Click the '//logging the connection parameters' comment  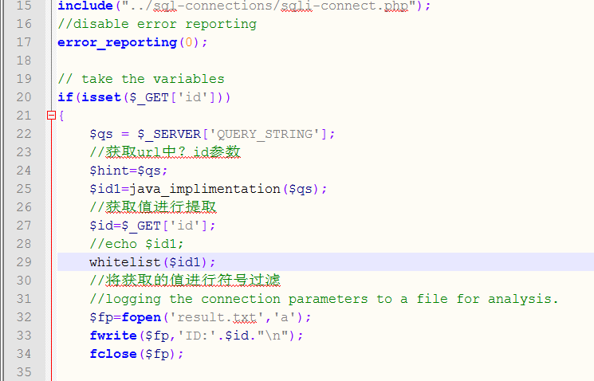323,299
